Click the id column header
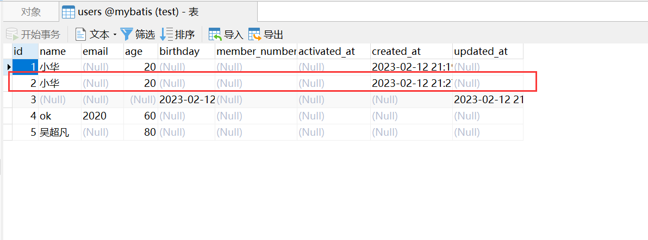This screenshot has height=240, width=648. point(25,51)
